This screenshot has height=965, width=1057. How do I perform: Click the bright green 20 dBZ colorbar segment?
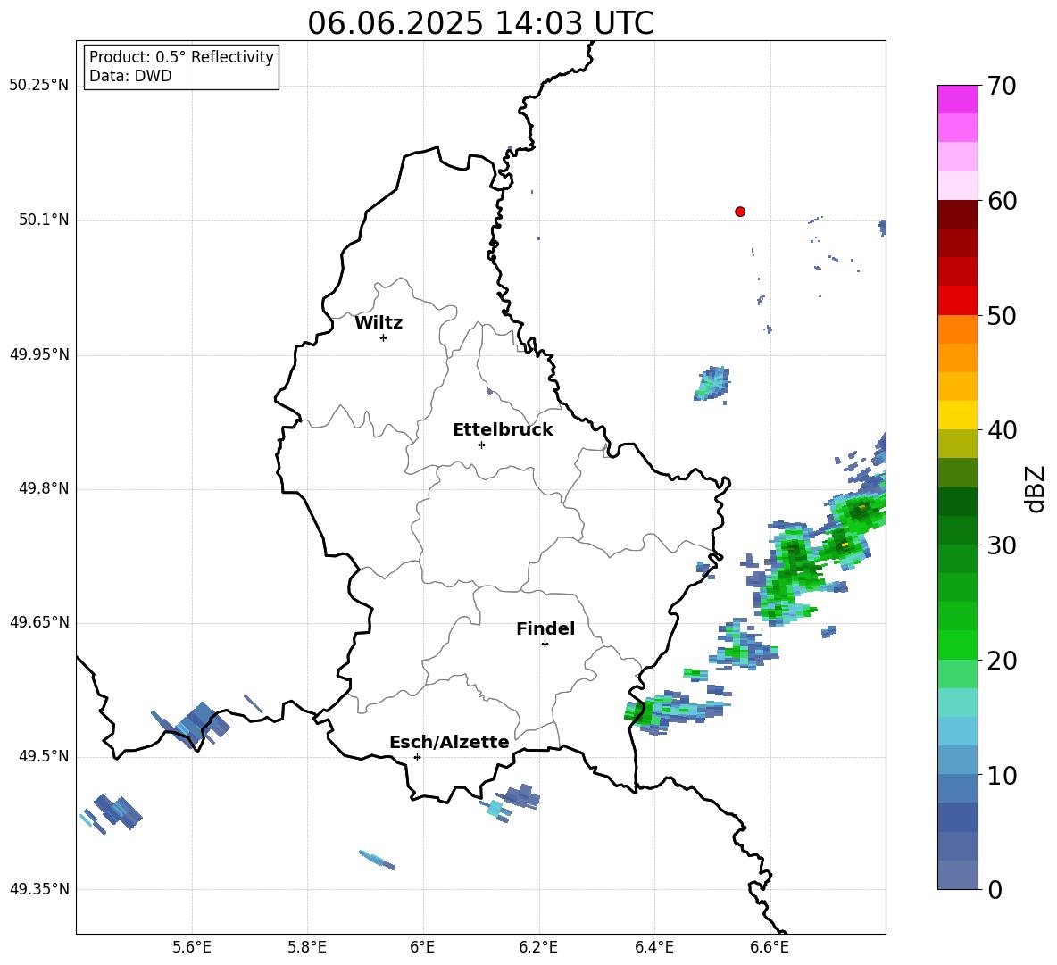coord(957,645)
